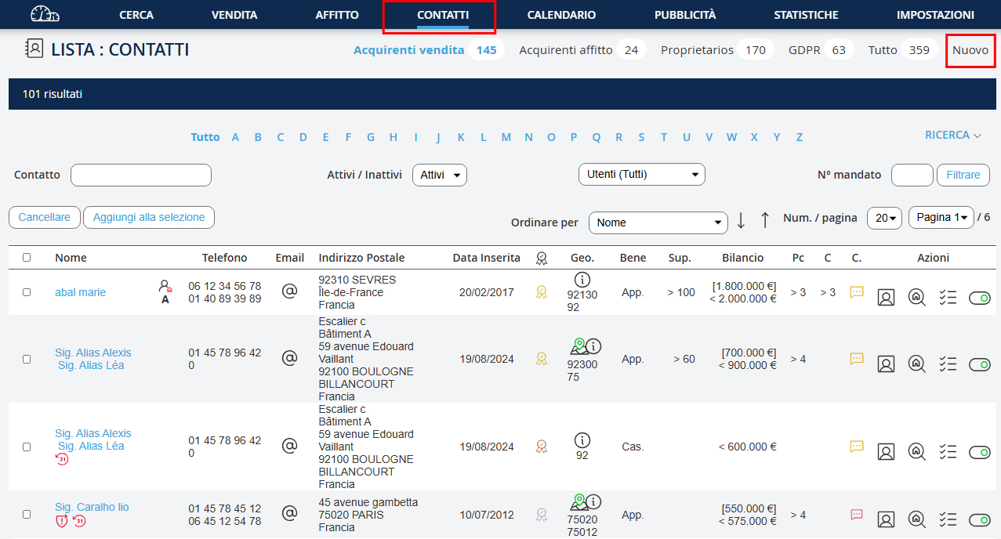This screenshot has height=539, width=1001.
Task: Switch to the Proprietarios tab
Action: point(697,50)
